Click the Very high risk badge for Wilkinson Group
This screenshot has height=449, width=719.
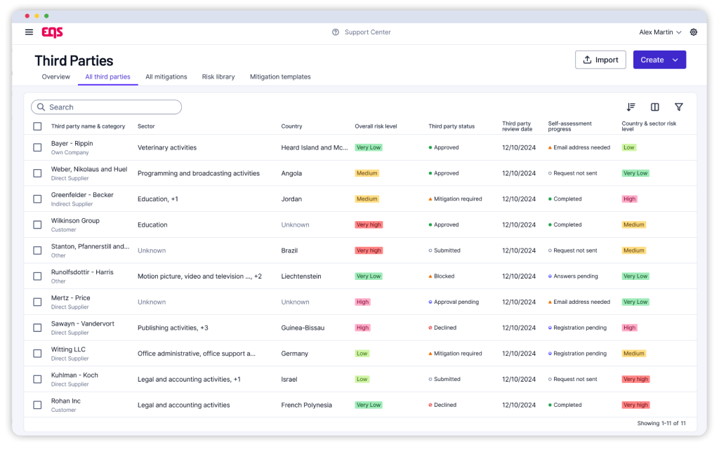pos(369,224)
